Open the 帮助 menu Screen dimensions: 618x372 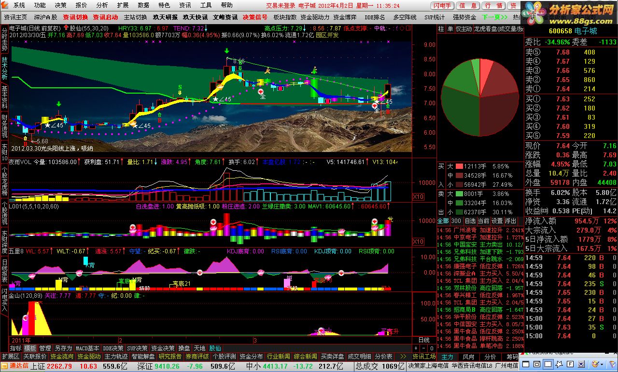(x=226, y=5)
